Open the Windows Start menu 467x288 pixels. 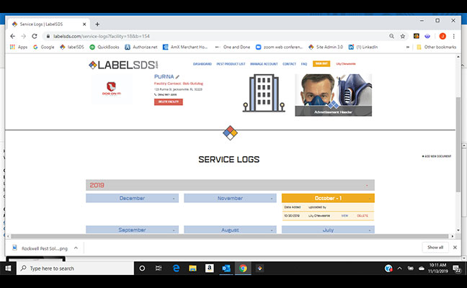tap(8, 269)
